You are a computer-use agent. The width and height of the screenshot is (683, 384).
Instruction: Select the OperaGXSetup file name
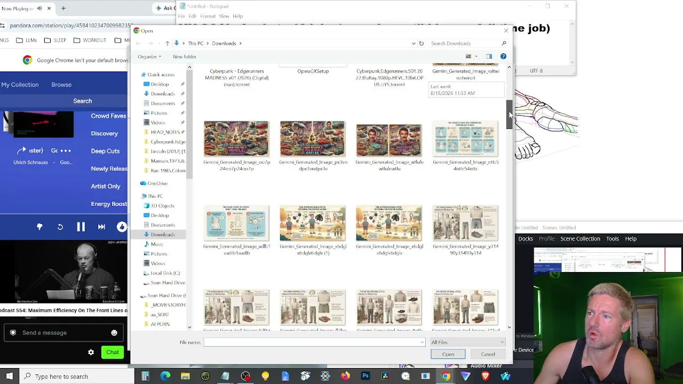point(313,71)
